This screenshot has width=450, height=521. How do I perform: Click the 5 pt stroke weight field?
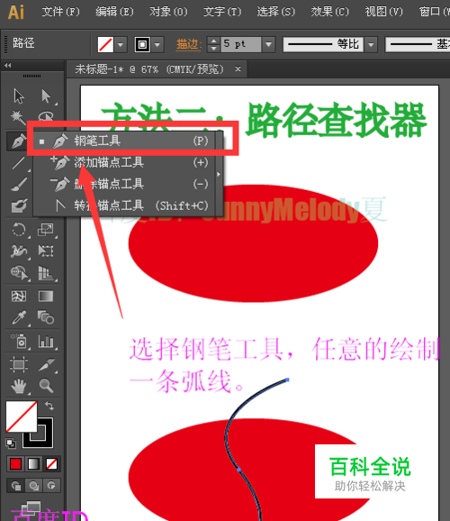[241, 44]
